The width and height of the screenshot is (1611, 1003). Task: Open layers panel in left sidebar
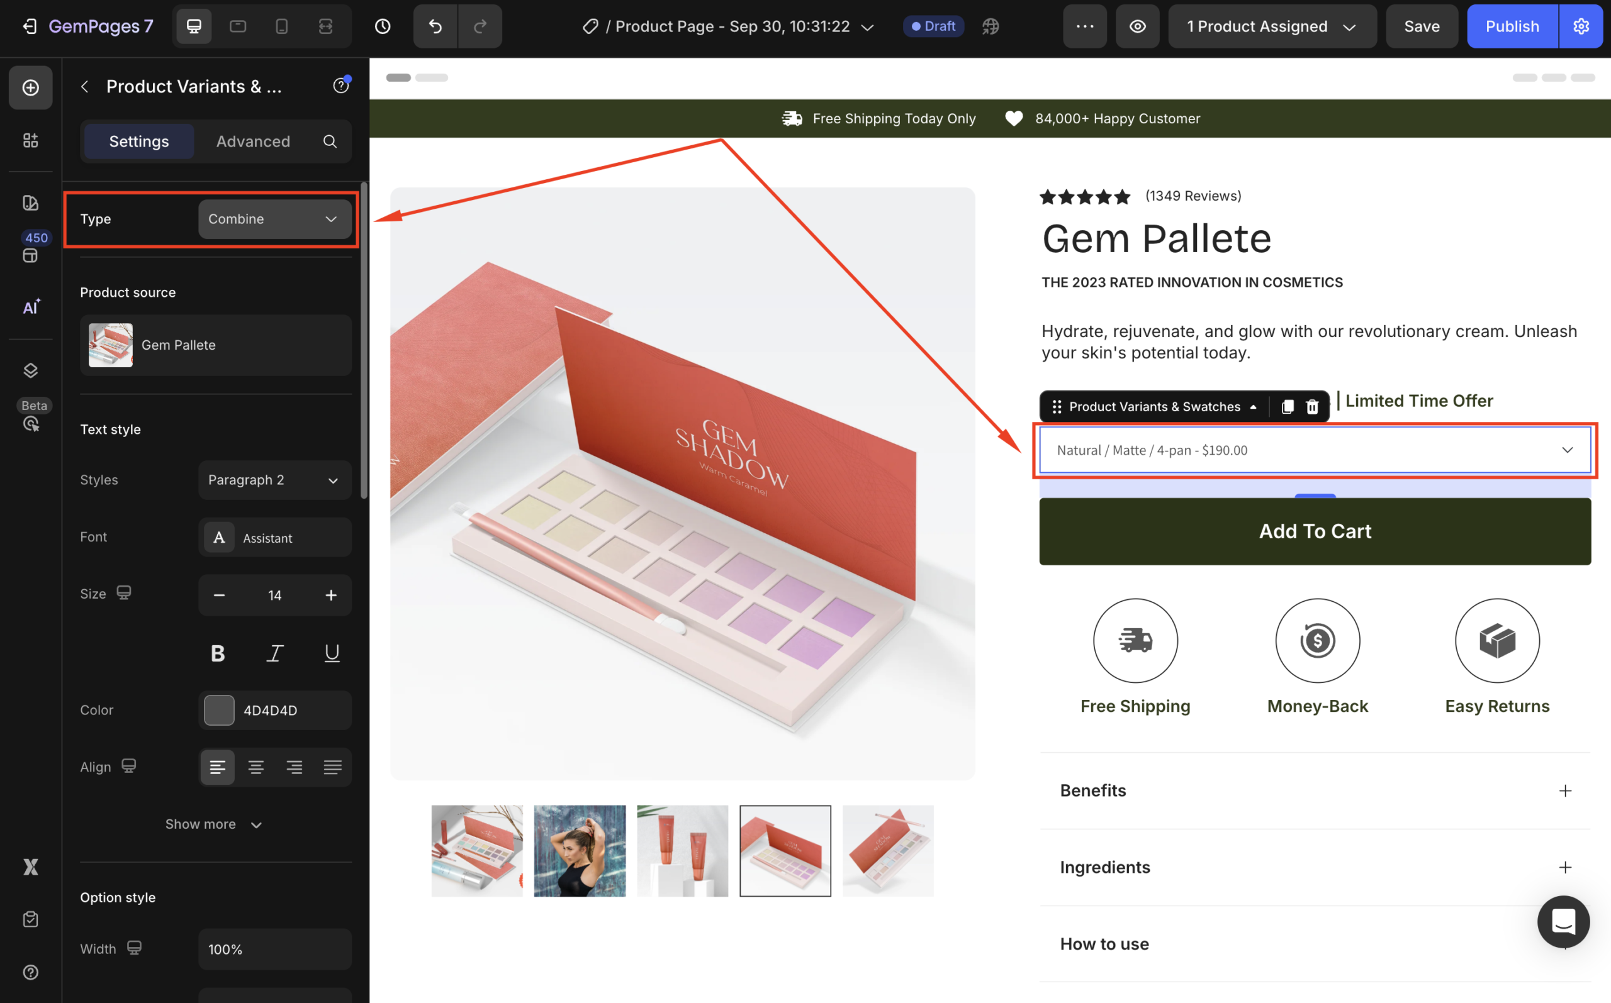(x=31, y=370)
